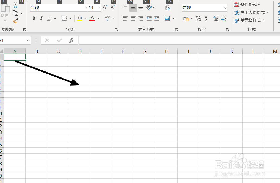
Task: Decrease decimal places
Action: point(224,18)
